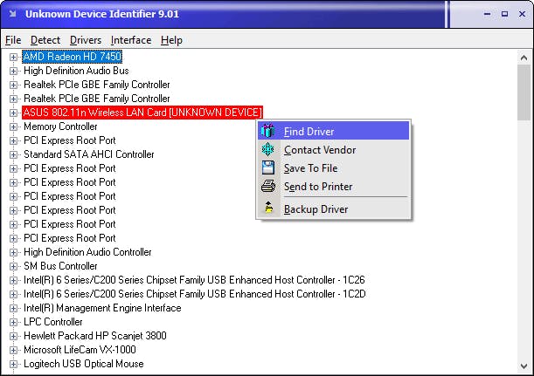Viewport: 534px width, 376px height.
Task: Expand the USB Host Controller 1C26 node
Action: point(13,280)
